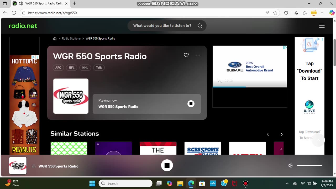This screenshot has height=189, width=336.
Task: Open the three-dot options for WGR 550
Action: coord(198,55)
